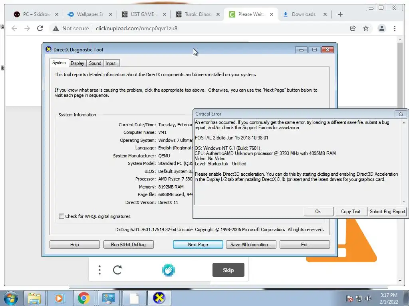Click the Not secure warning icon
This screenshot has width=409, height=306.
coord(56,28)
